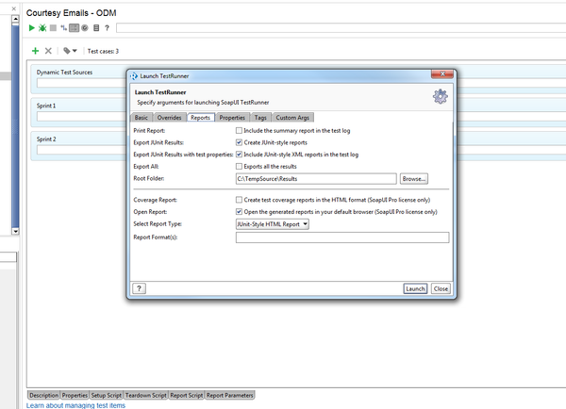566x409 pixels.
Task: Open the Report Script tab
Action: click(187, 395)
